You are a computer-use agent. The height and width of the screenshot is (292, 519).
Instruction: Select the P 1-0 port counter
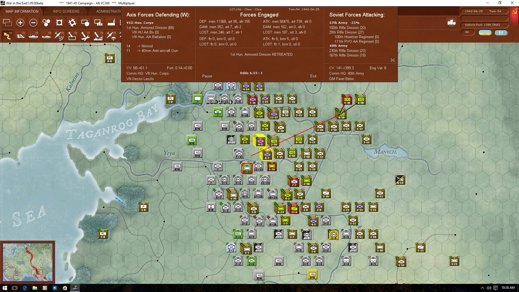pyautogui.click(x=144, y=207)
